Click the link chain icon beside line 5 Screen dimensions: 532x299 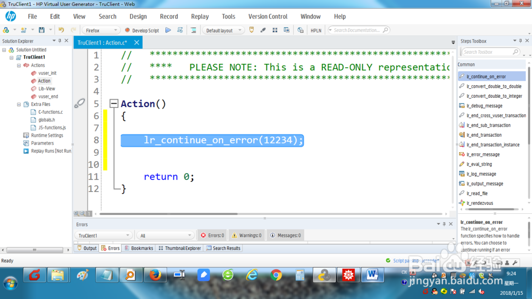click(x=80, y=103)
